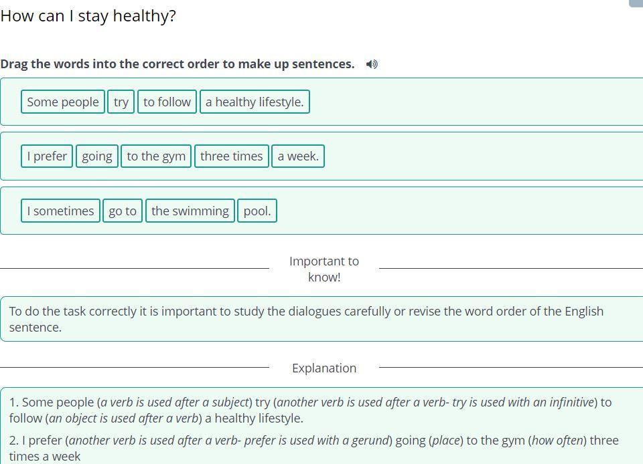Click the 'pool.' word tile
Image resolution: width=643 pixels, height=464 pixels.
(x=257, y=211)
